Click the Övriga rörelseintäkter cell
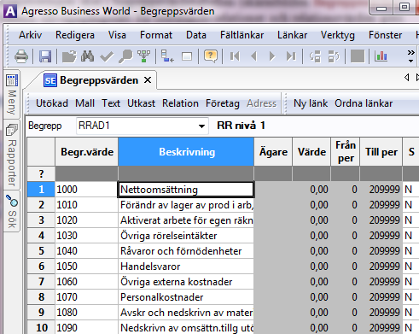The width and height of the screenshot is (419, 334). tap(186, 236)
